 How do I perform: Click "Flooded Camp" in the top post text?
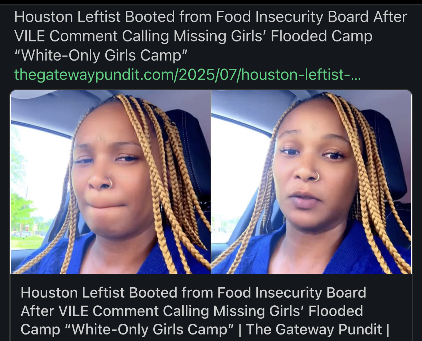(321, 36)
